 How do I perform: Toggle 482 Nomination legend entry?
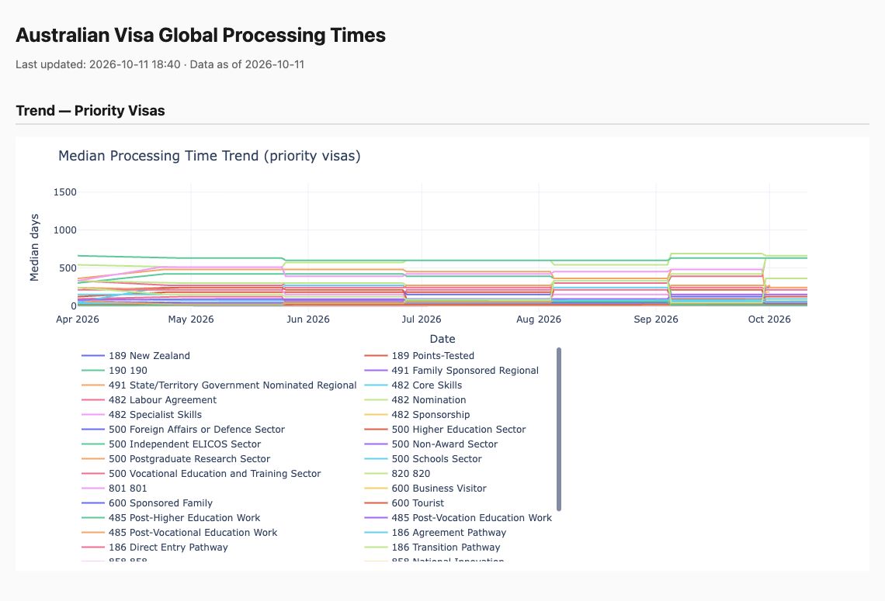click(x=415, y=399)
